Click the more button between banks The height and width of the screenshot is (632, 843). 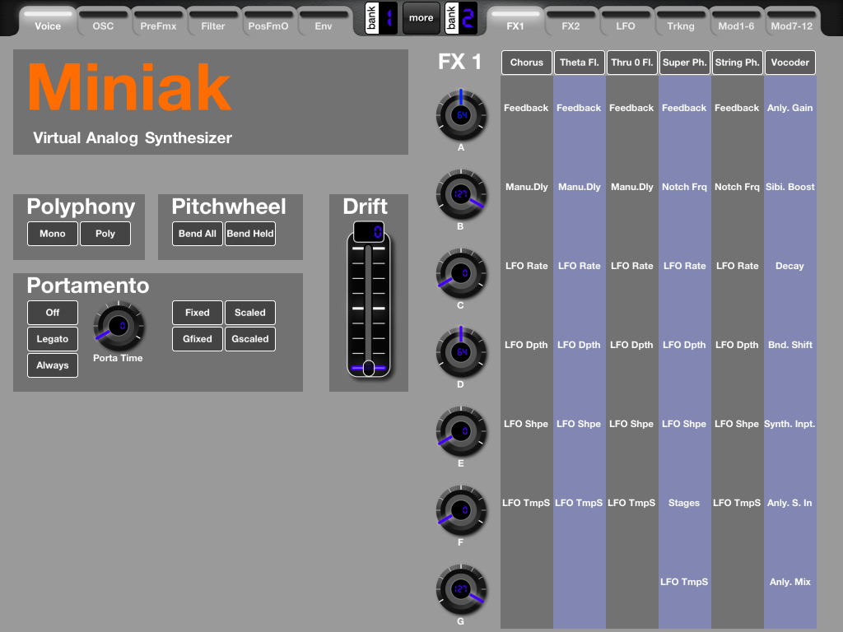[421, 18]
